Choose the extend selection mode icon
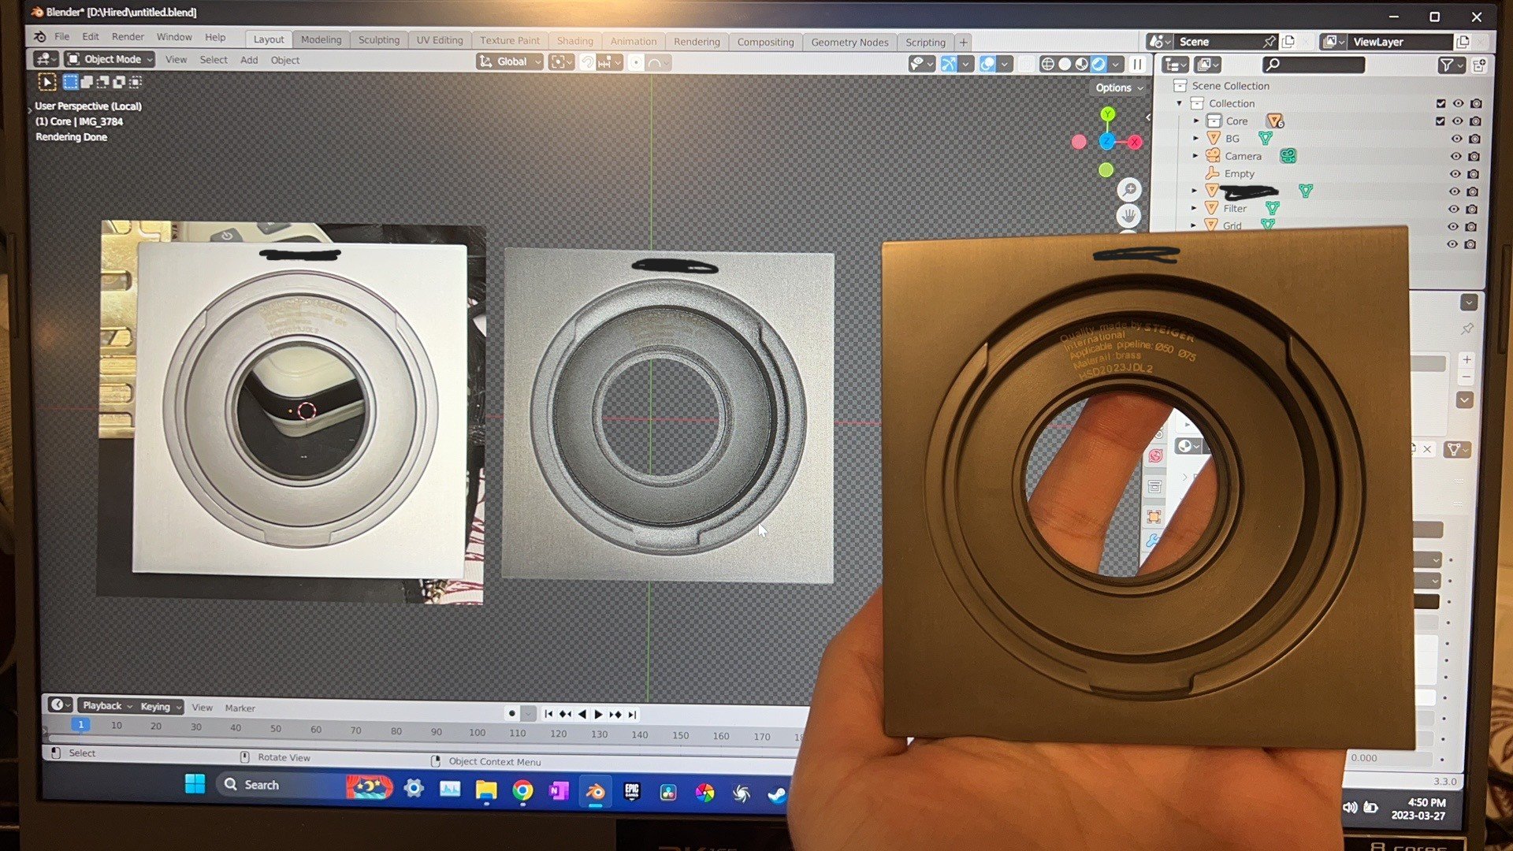Viewport: 1513px width, 851px height. (87, 82)
